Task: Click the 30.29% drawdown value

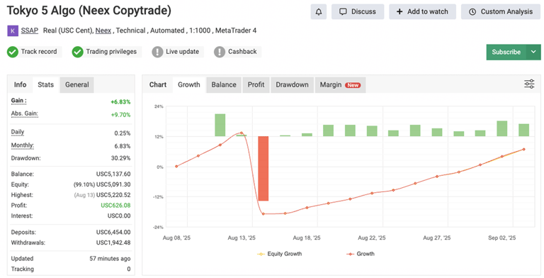Action: (x=120, y=158)
